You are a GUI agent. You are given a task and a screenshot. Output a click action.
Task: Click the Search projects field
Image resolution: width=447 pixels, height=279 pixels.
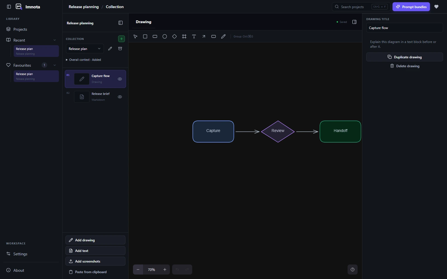[361, 7]
